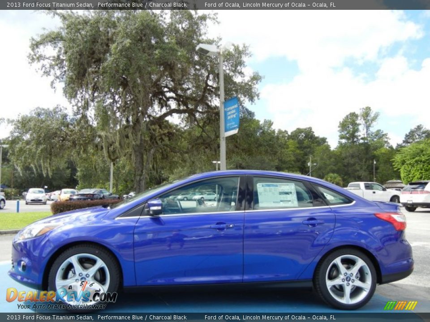Click Ocala, FL in the header text

coord(325,5)
